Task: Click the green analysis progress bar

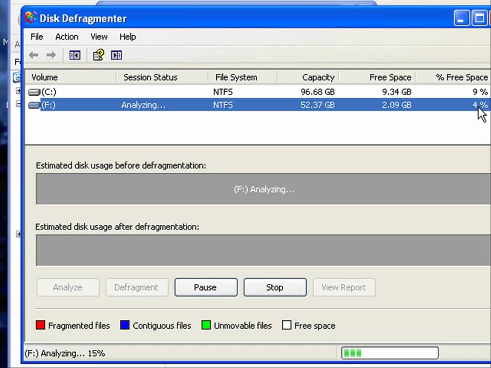Action: [390, 353]
